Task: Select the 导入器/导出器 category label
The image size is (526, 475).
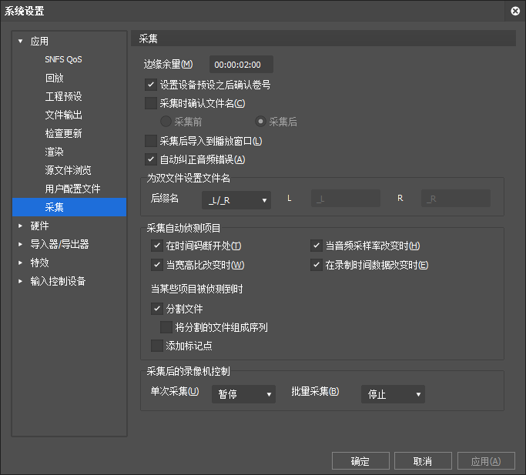Action: (59, 244)
